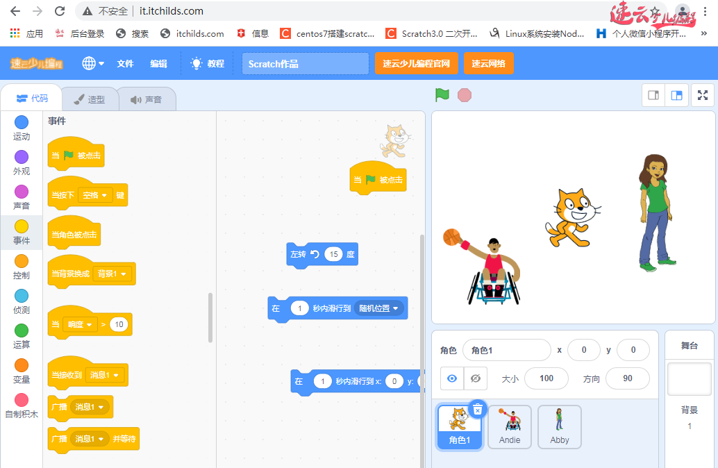Click the green flag to run project

click(x=442, y=95)
